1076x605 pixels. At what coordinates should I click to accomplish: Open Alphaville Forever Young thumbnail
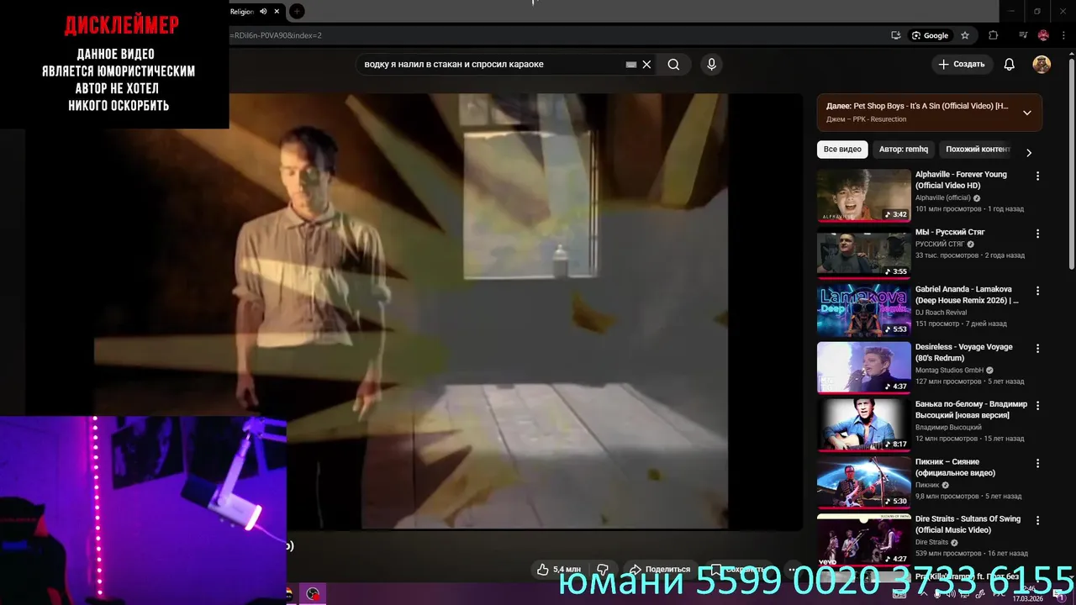tap(864, 196)
